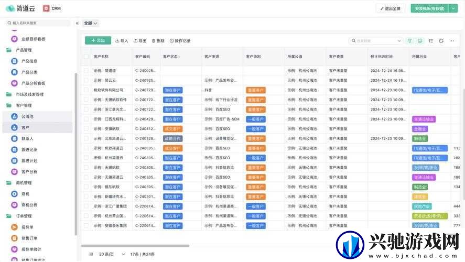The height and width of the screenshot is (262, 465).
Task: Check the row 示例: 镇东帆软
Action: (86, 187)
